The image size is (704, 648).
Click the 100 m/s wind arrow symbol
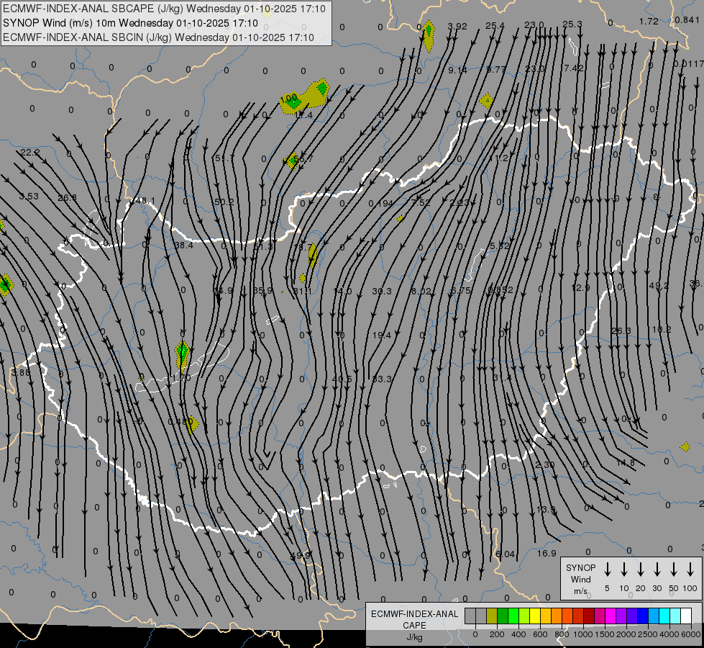(x=690, y=570)
